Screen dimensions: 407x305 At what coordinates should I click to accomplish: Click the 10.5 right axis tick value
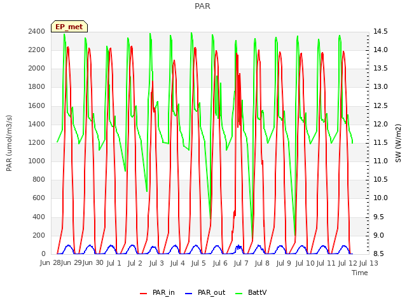[380, 179]
